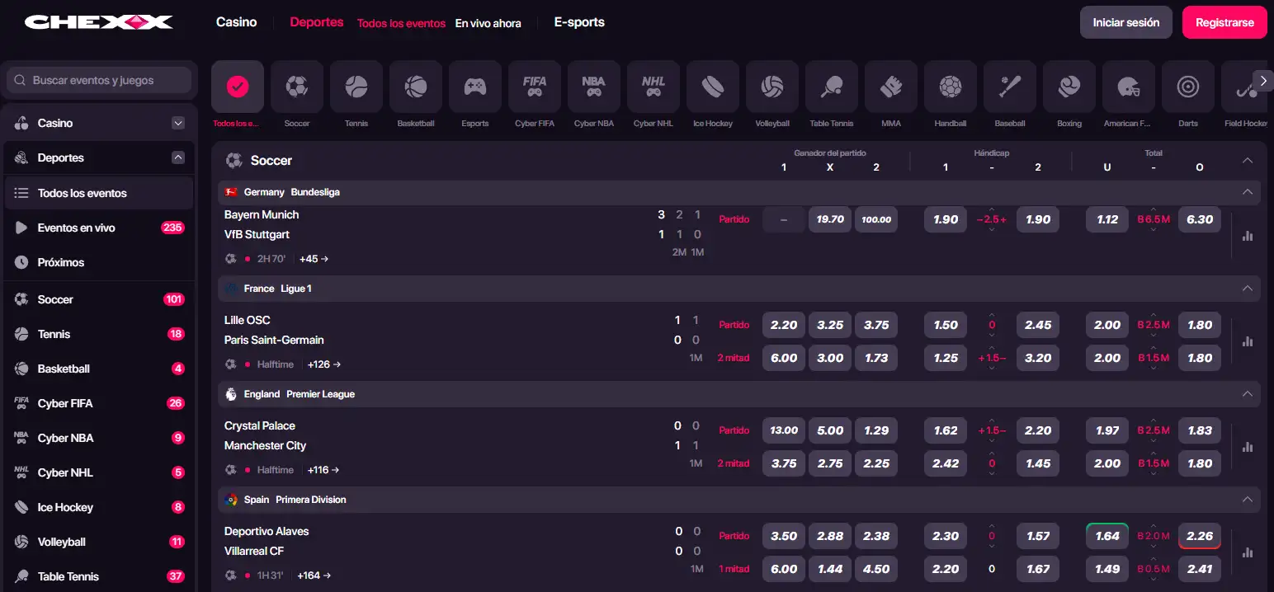
Task: Collapse the Deportes sidebar section chevron
Action: coord(177,157)
